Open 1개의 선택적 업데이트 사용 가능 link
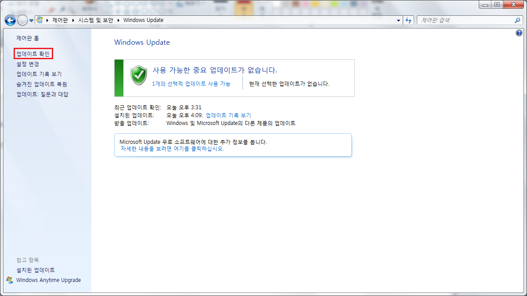This screenshot has height=296, width=527. tap(191, 84)
